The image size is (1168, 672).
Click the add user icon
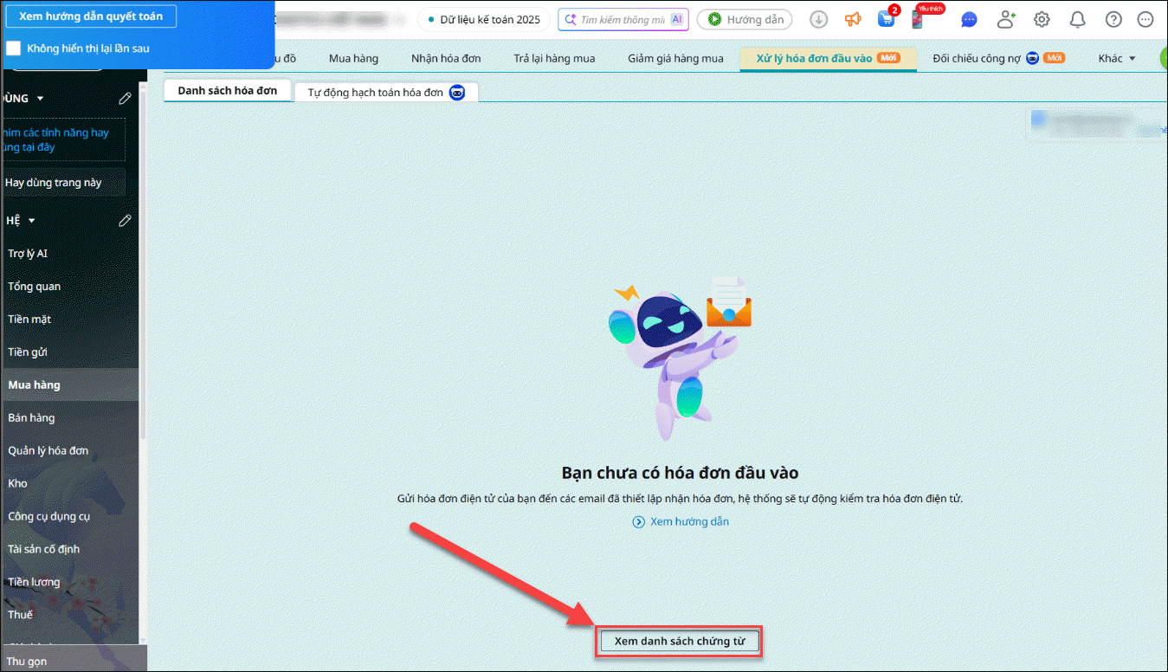[x=1005, y=20]
